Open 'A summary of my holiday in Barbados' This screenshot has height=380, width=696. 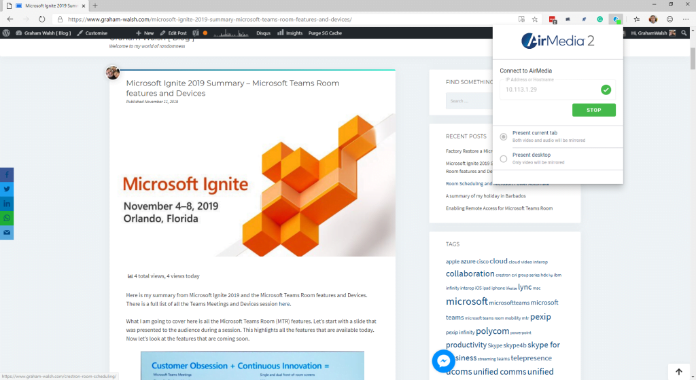(485, 195)
